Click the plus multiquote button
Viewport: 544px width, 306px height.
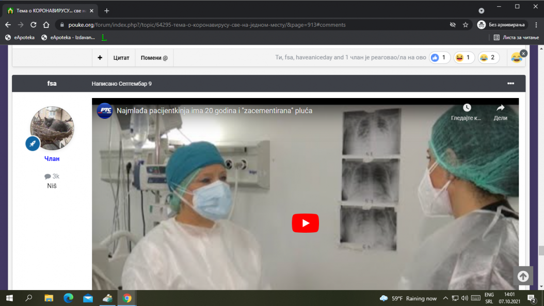[100, 58]
